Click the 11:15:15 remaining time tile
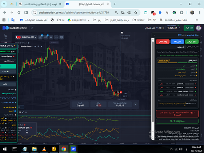The image size is (204, 153). [x=120, y=104]
